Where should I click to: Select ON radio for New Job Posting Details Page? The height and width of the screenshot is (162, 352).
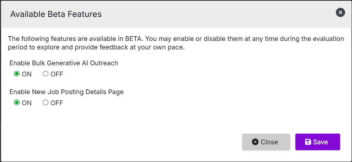[17, 103]
